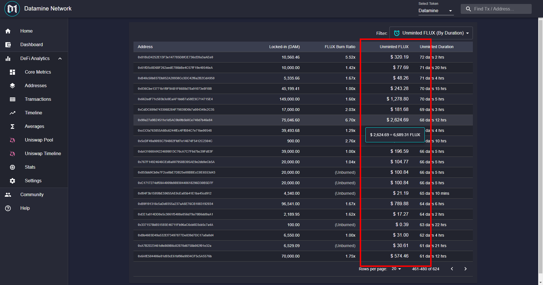Click the $ 574.46 unminted FLUX value
The height and width of the screenshot is (285, 543).
click(x=399, y=256)
